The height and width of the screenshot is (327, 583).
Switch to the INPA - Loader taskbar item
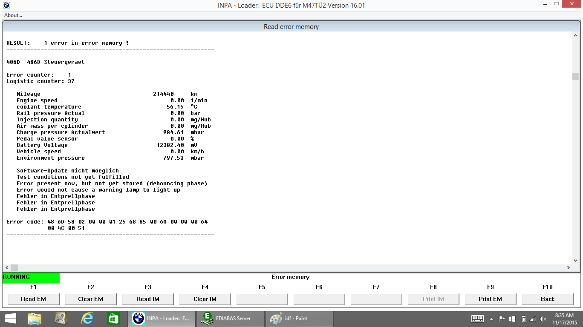coord(162,318)
